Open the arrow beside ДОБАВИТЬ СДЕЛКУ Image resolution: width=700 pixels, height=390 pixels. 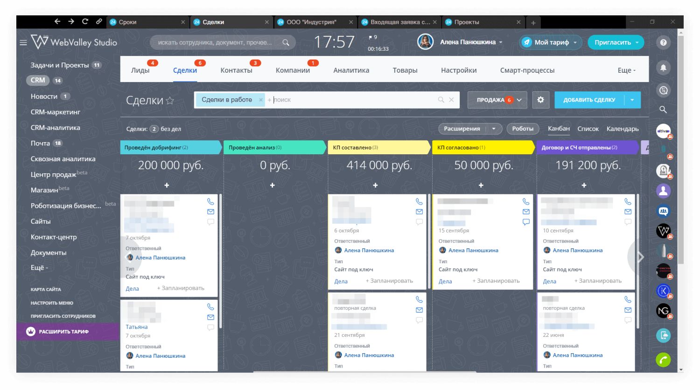(x=632, y=100)
